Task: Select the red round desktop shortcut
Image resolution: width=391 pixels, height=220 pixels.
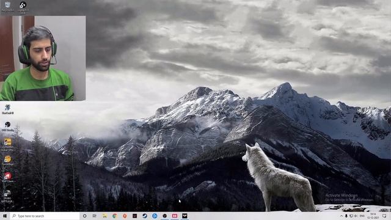Action: [7, 178]
